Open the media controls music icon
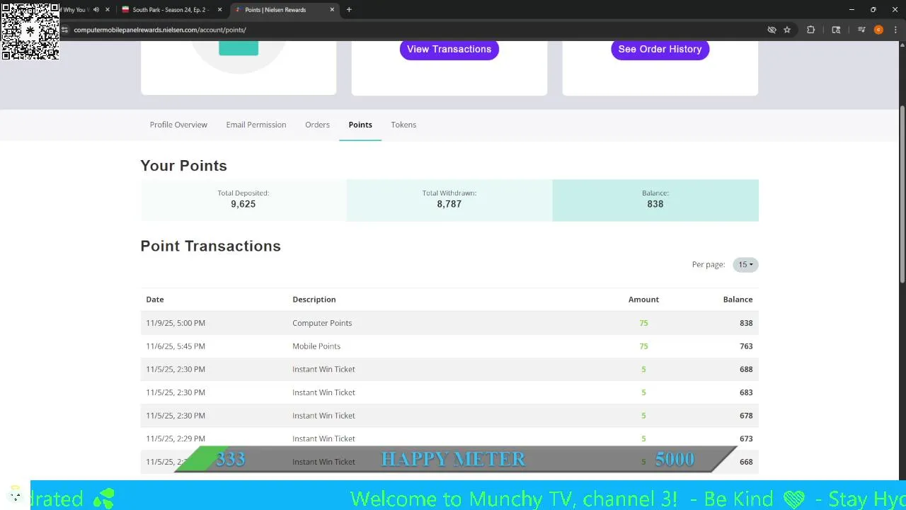The image size is (906, 510). [861, 30]
